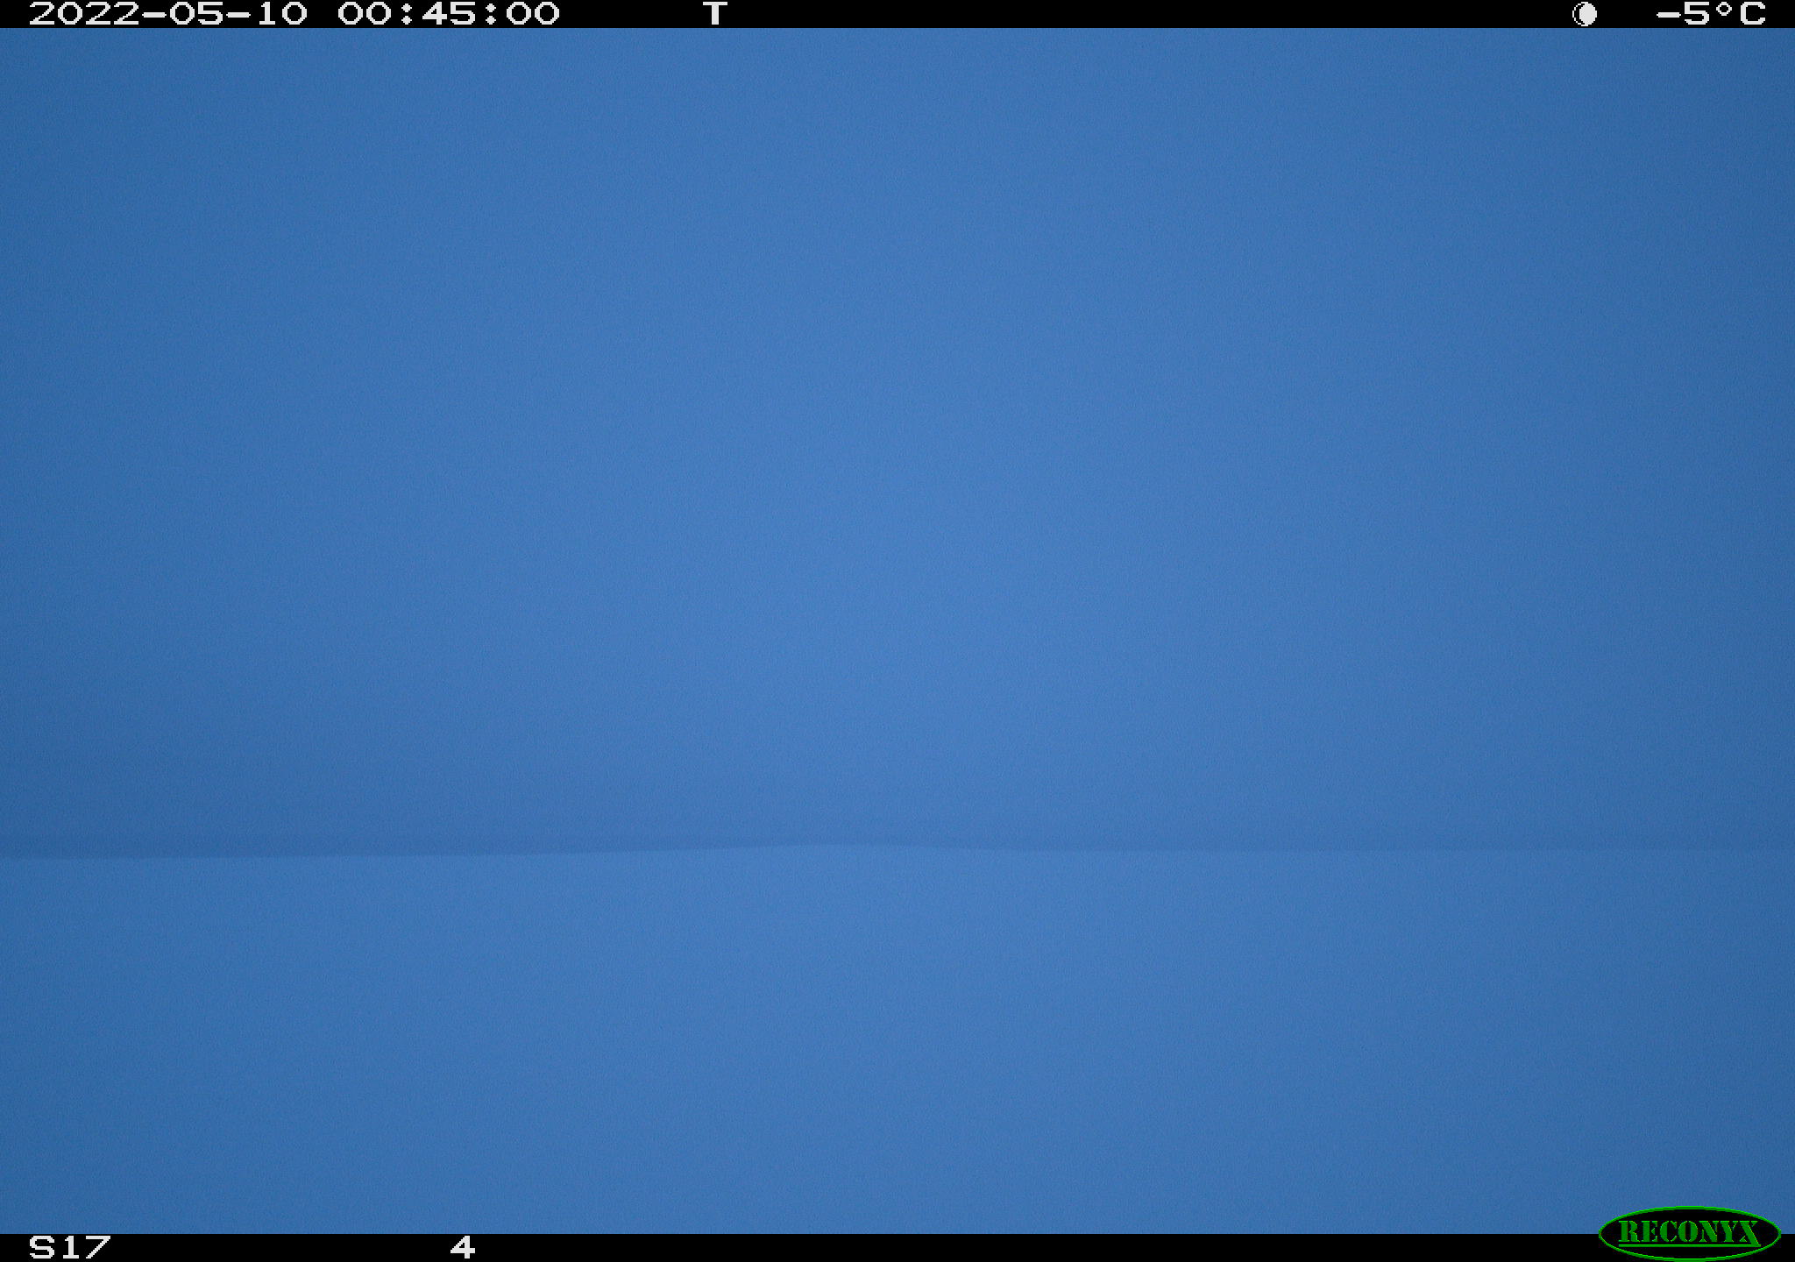Click the -5°C temperature reading
The height and width of the screenshot is (1262, 1795).
tap(1711, 13)
